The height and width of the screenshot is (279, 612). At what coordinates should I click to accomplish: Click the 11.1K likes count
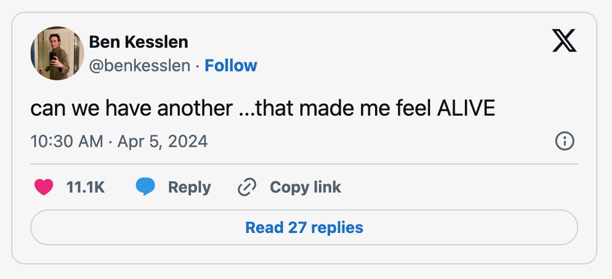click(85, 187)
